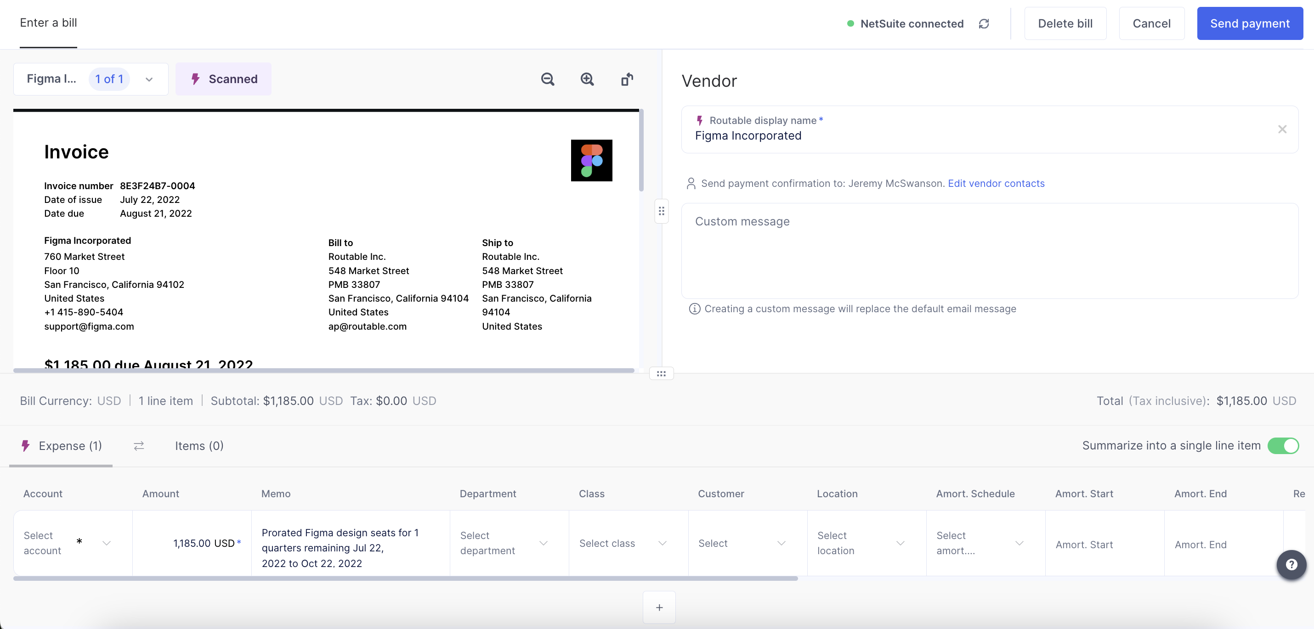Click the person icon beside payment confirmation
The width and height of the screenshot is (1314, 629).
tap(691, 184)
